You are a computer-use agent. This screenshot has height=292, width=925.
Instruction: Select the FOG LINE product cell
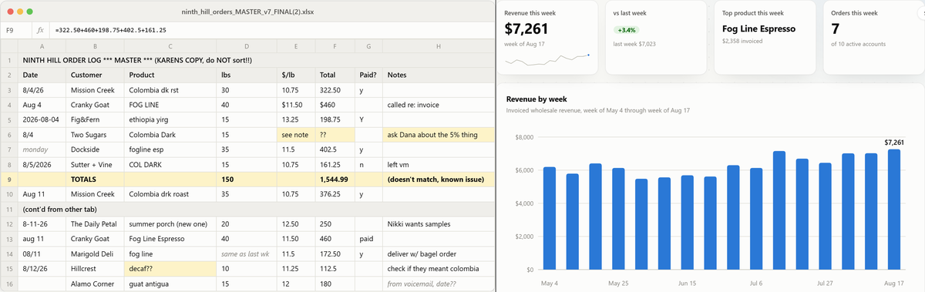[171, 105]
